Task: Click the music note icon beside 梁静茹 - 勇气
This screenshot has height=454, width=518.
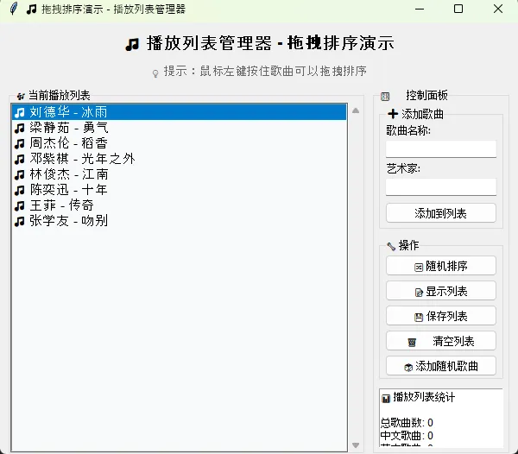Action: point(20,128)
